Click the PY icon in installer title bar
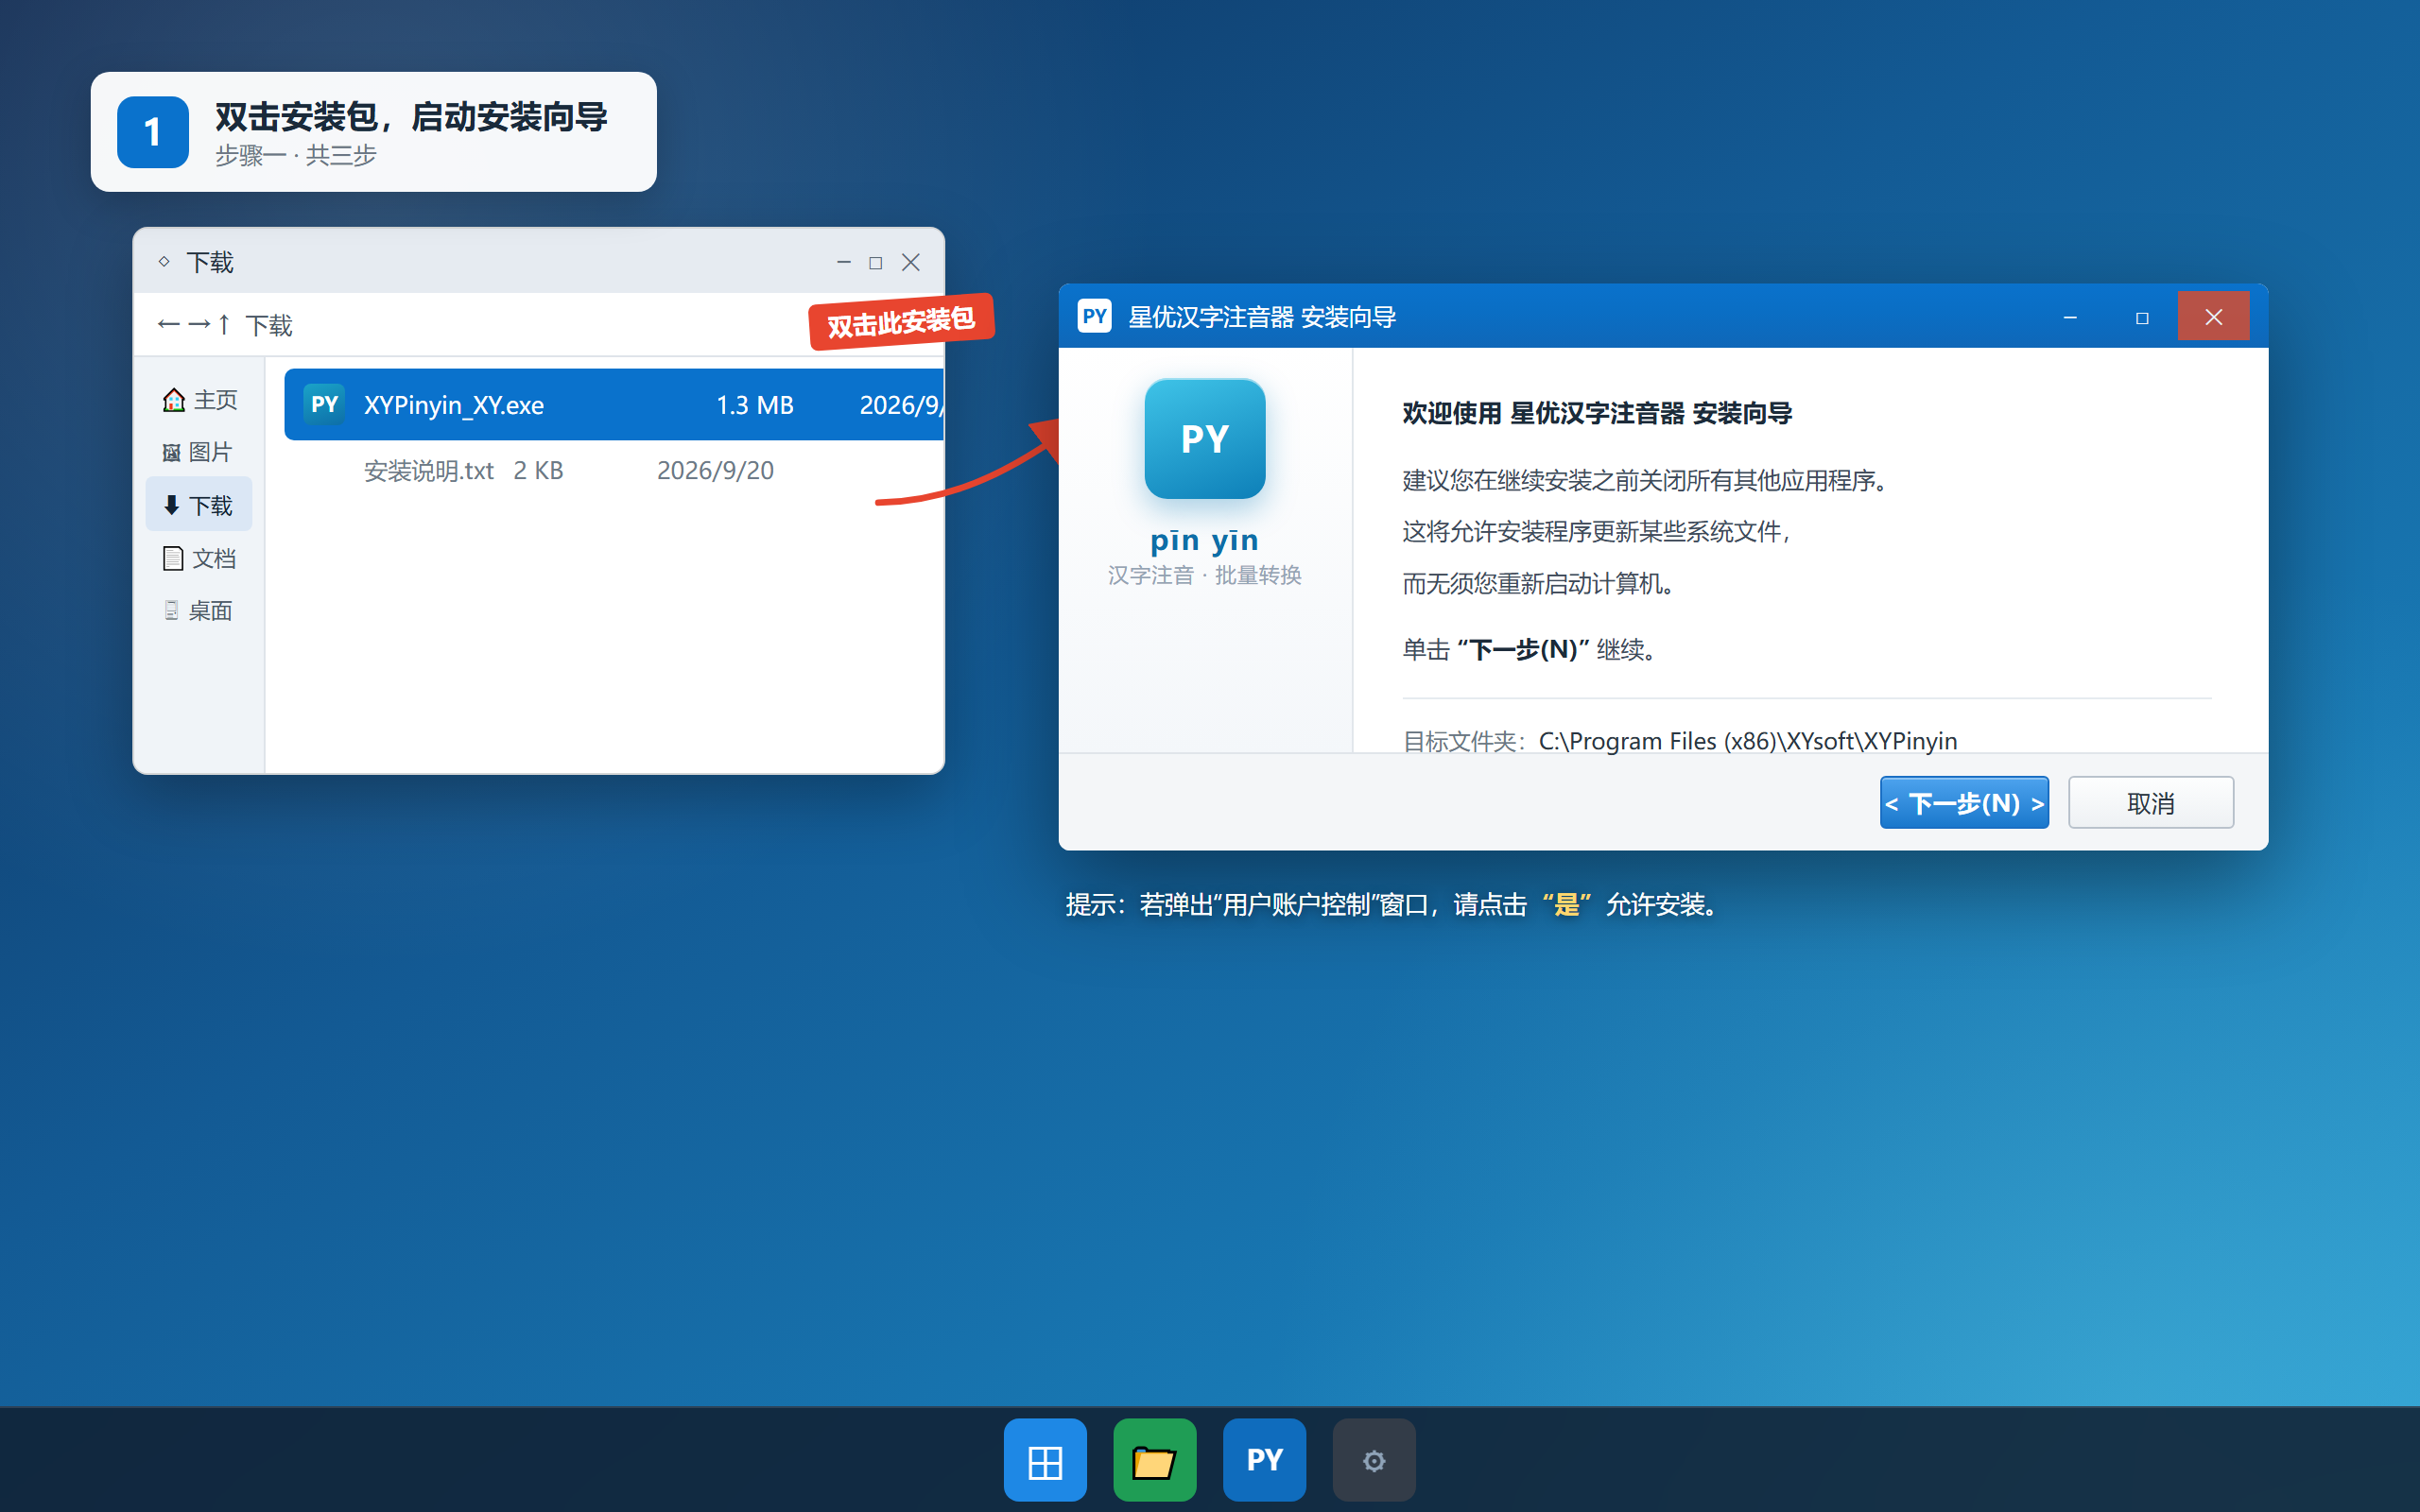 pyautogui.click(x=1094, y=316)
